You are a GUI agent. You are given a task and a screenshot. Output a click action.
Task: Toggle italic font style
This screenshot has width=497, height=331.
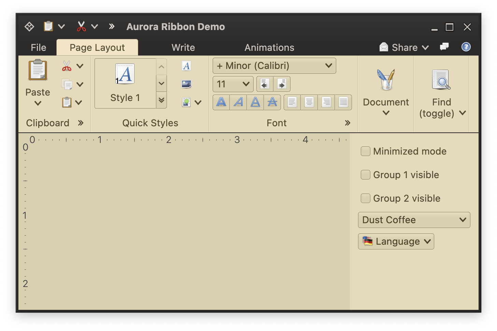(x=239, y=102)
